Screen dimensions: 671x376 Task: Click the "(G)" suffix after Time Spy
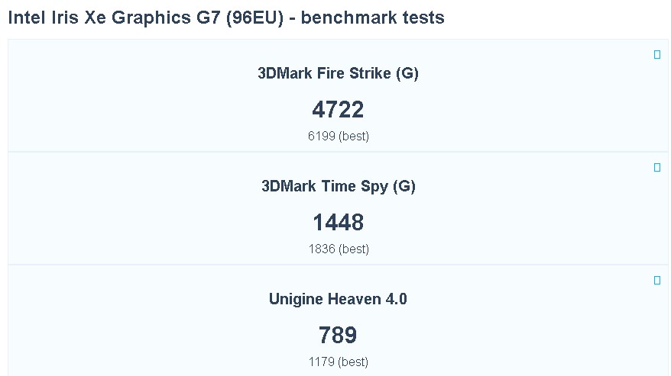(404, 187)
